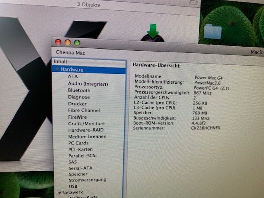Select the FireWire entry
264x198 pixels.
point(78,117)
